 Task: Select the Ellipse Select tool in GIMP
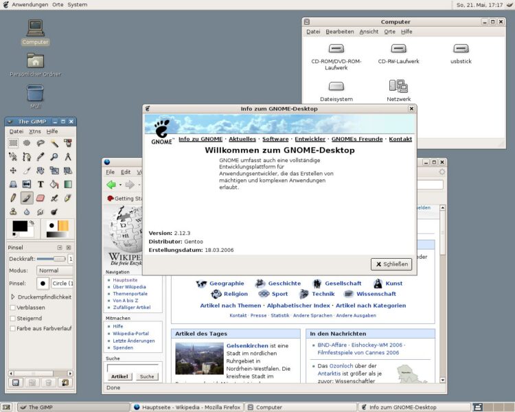(27, 143)
